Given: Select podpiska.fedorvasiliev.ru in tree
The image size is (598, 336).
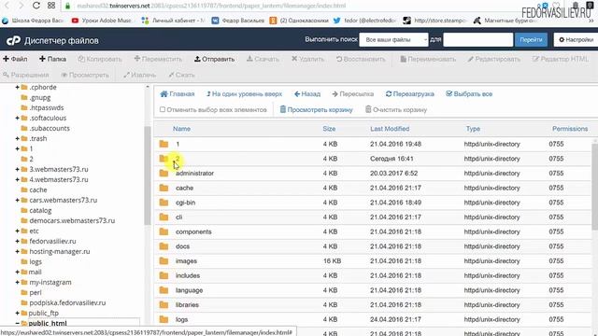Looking at the screenshot, I should [67, 302].
